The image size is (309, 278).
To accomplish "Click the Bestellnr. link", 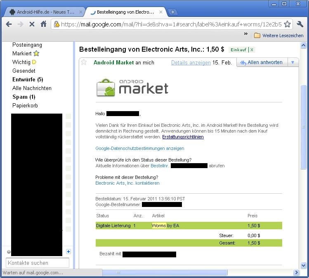I will tap(160, 166).
